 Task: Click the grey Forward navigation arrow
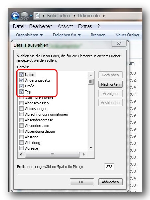pos(24,16)
